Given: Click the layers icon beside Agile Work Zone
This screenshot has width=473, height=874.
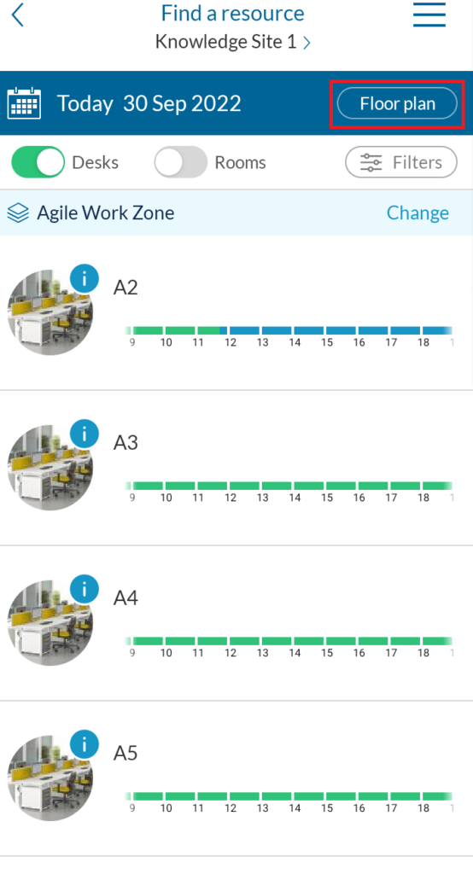Looking at the screenshot, I should [18, 213].
